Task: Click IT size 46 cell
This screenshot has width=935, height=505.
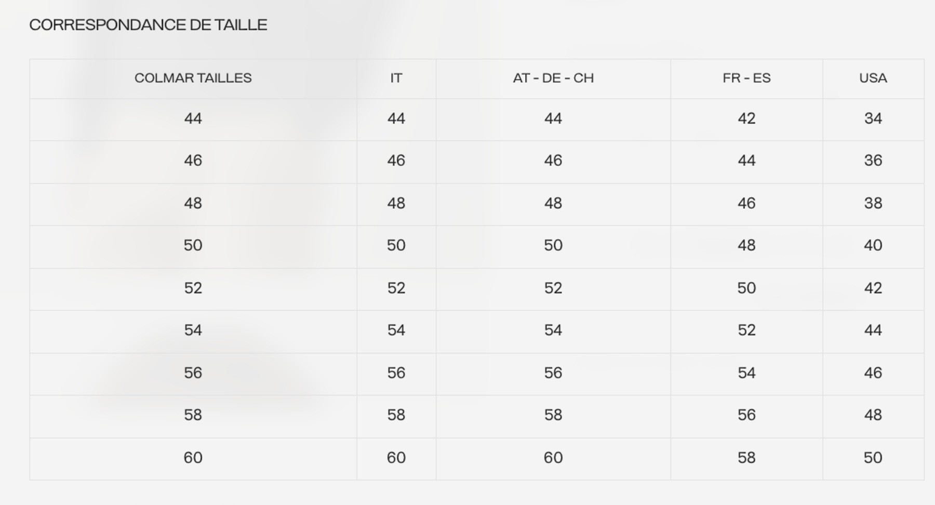Action: pos(396,161)
